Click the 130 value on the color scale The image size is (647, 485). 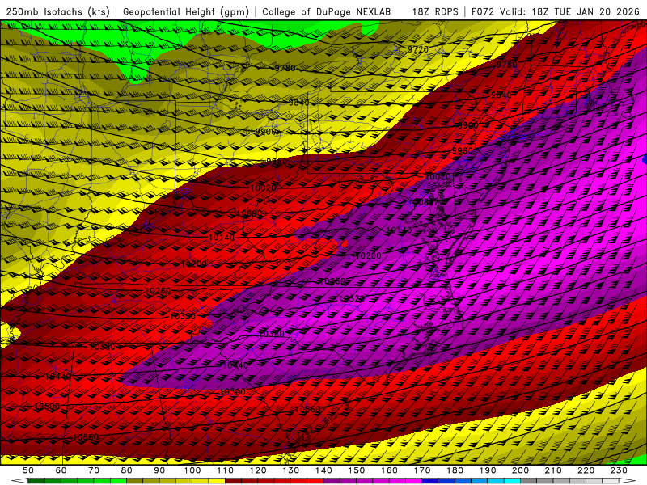click(291, 470)
